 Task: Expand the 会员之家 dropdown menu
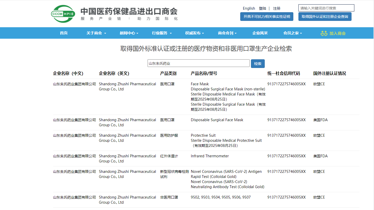click(293, 33)
